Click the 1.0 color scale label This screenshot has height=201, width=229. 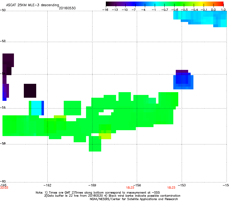[223, 10]
